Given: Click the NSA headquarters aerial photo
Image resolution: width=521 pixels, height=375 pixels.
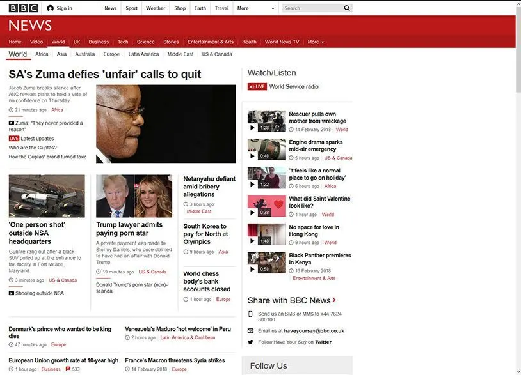Looking at the screenshot, I should 47,196.
